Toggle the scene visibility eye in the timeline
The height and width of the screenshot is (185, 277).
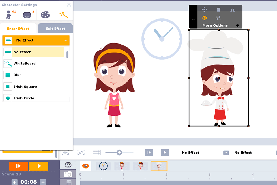(85, 166)
